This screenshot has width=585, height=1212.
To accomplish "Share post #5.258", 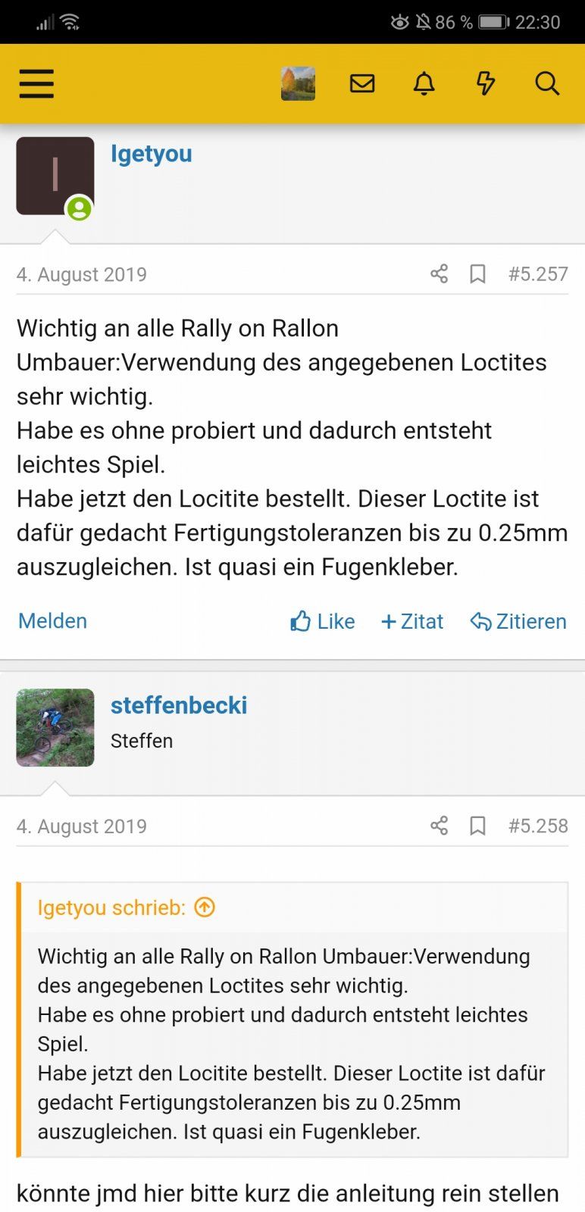I will (x=440, y=825).
